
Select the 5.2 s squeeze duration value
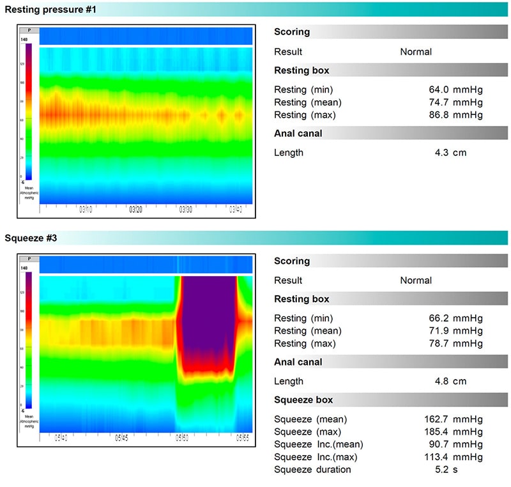446,469
